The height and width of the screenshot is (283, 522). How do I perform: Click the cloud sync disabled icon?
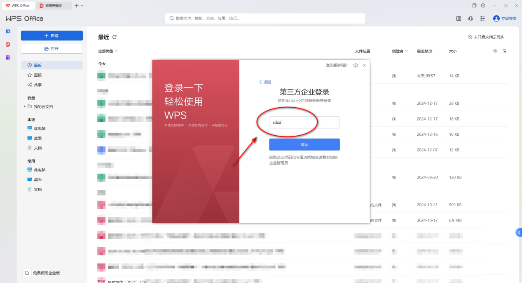(x=470, y=37)
